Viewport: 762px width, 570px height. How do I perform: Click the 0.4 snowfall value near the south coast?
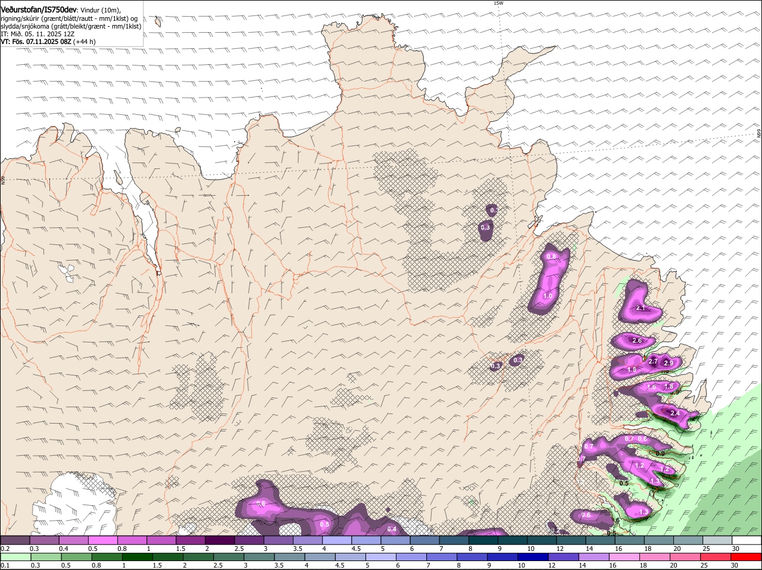pyautogui.click(x=392, y=529)
